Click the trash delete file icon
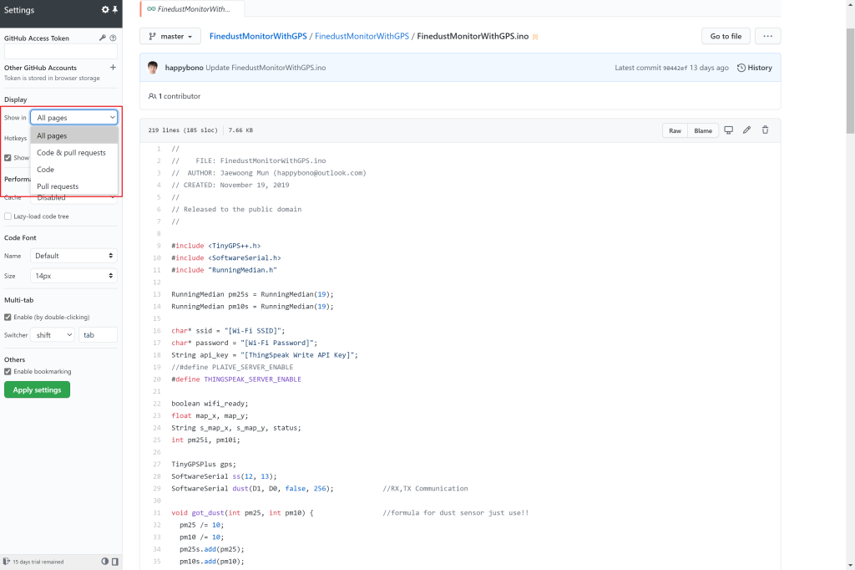The height and width of the screenshot is (570, 855). point(765,130)
